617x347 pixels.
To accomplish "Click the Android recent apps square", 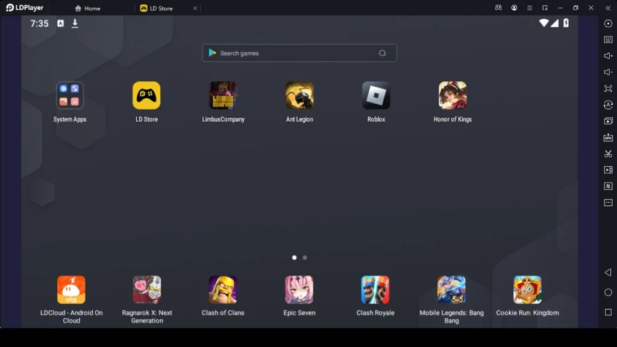I will [608, 313].
